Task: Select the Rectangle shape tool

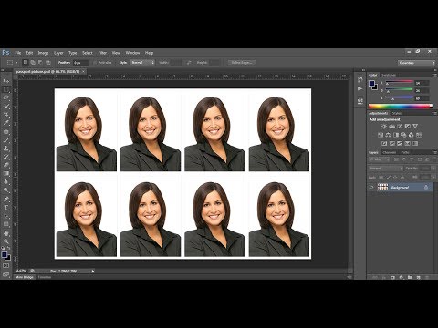Action: click(x=6, y=224)
